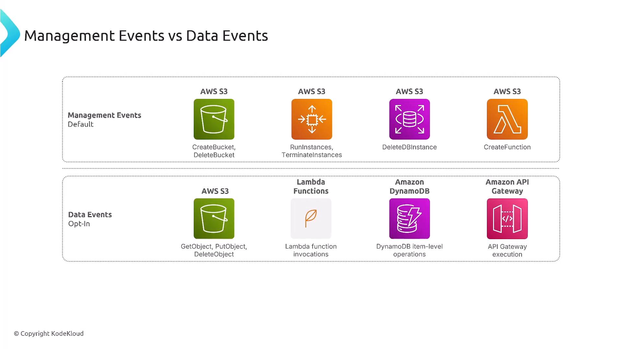Select the "Amazon DynamoDB" heading
This screenshot has width=622, height=349.
(x=409, y=186)
